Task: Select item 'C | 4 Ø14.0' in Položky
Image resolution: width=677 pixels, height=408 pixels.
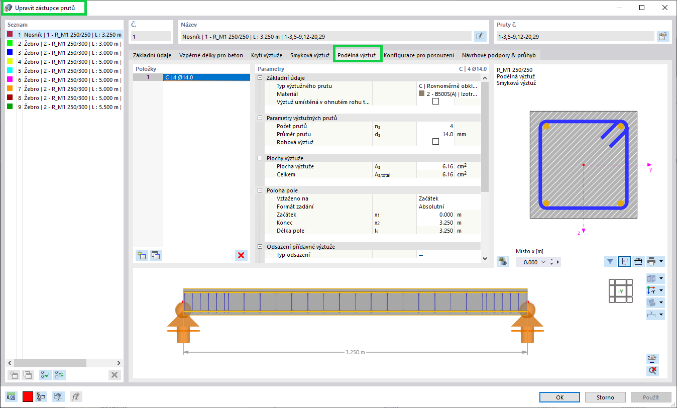Action: [206, 77]
